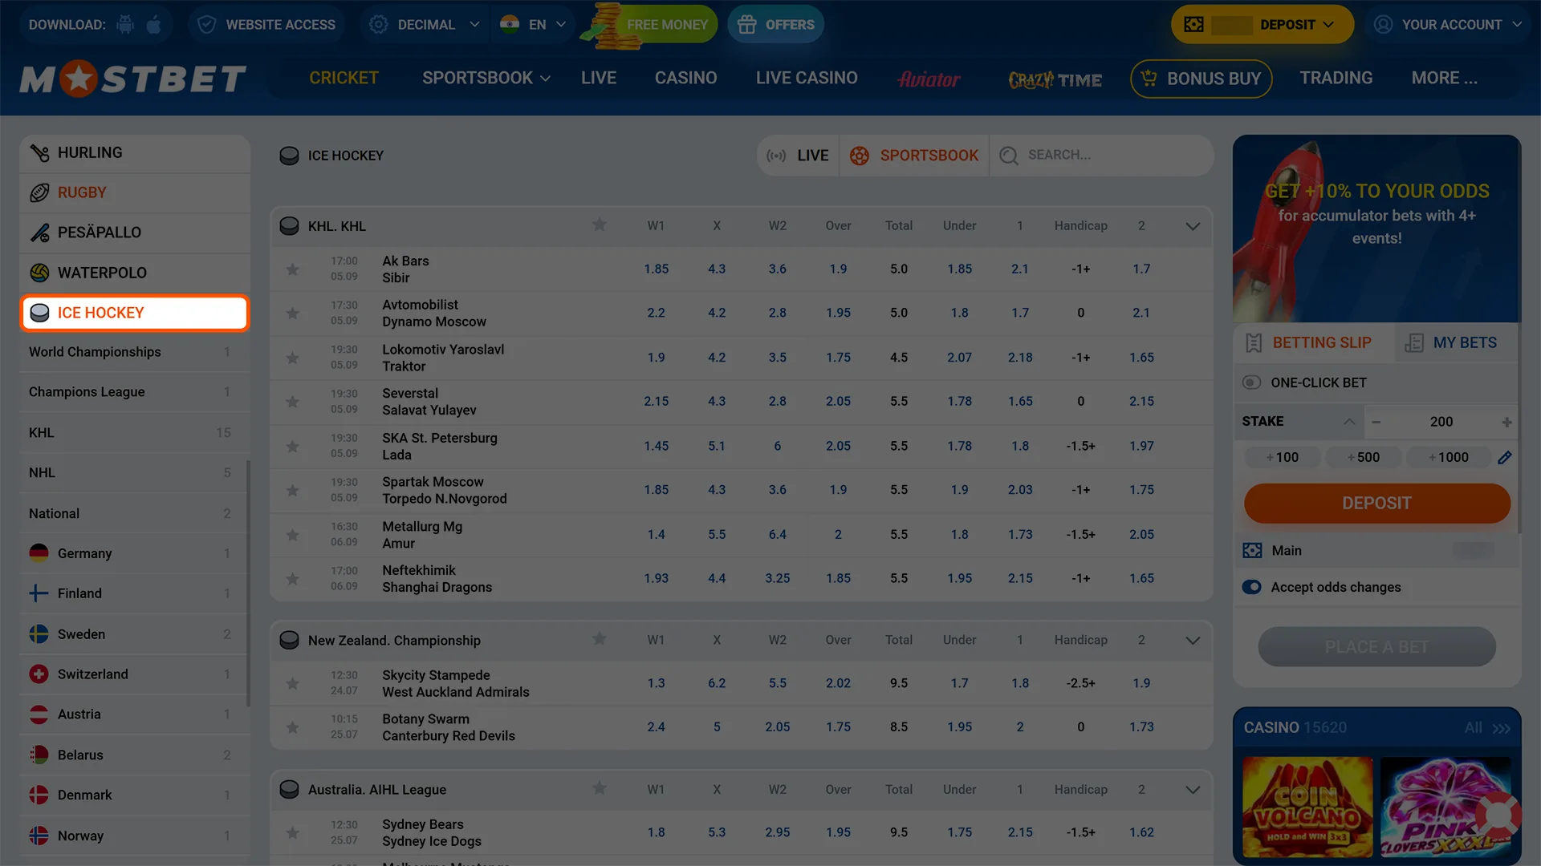Click the search magnifier icon
Image resolution: width=1541 pixels, height=866 pixels.
[x=1009, y=156]
